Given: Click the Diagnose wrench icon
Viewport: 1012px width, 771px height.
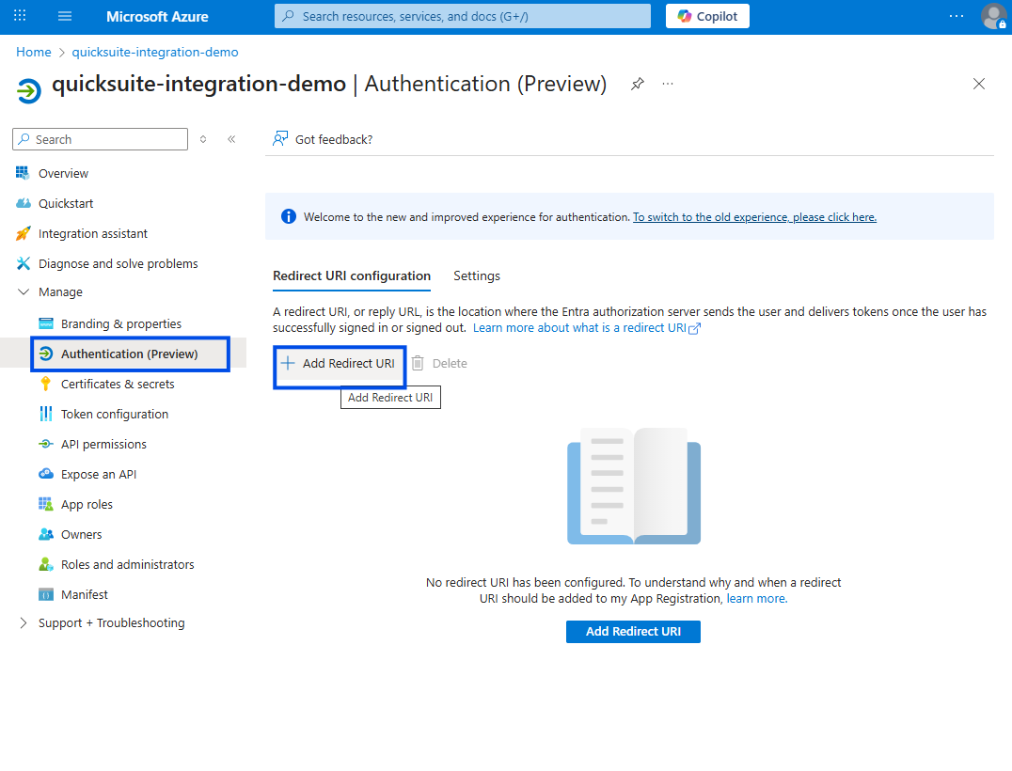Looking at the screenshot, I should [x=24, y=263].
